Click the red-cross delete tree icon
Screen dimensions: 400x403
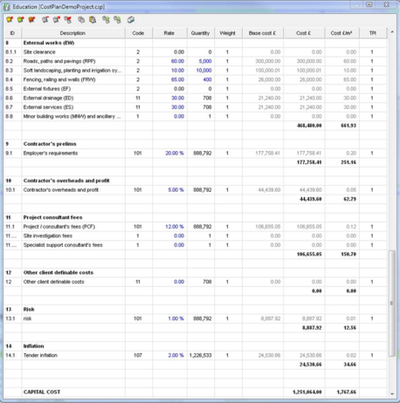coord(68,20)
